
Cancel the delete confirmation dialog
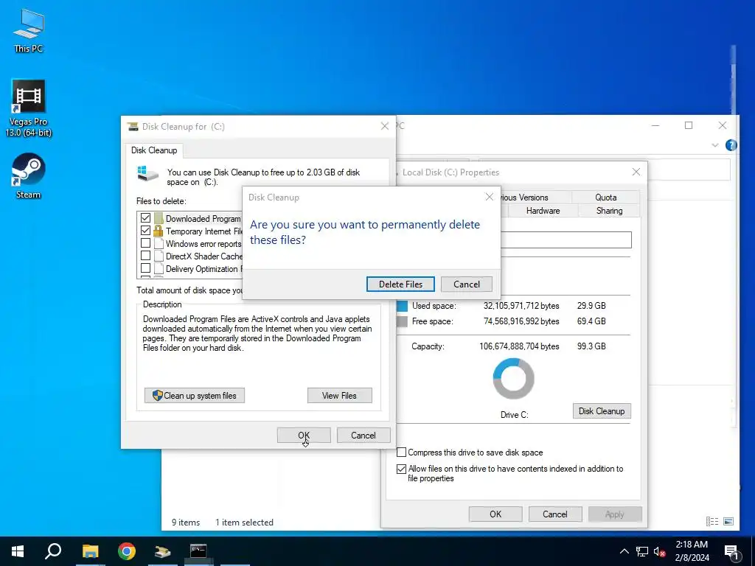coord(467,284)
